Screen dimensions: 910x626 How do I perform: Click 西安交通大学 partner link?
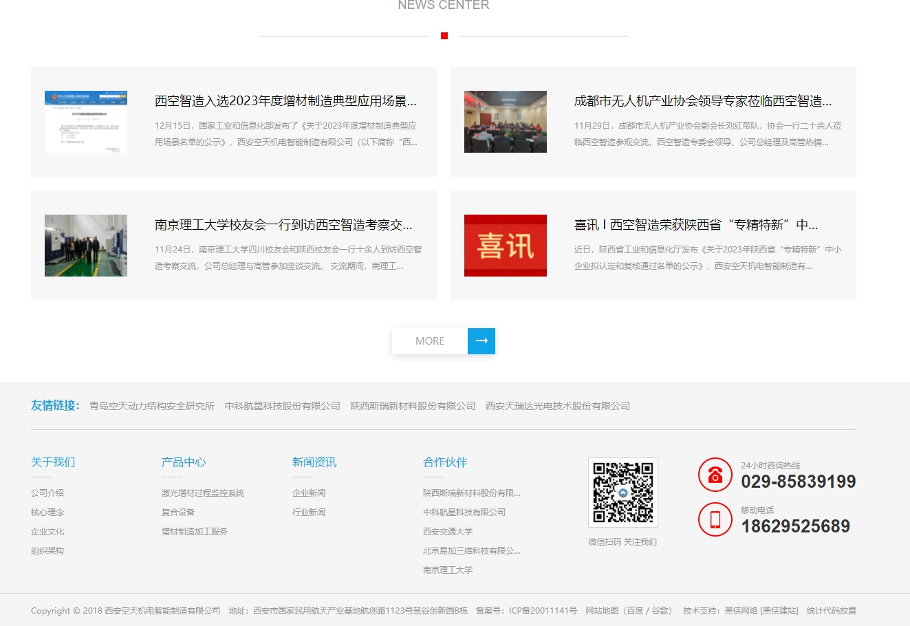[448, 532]
